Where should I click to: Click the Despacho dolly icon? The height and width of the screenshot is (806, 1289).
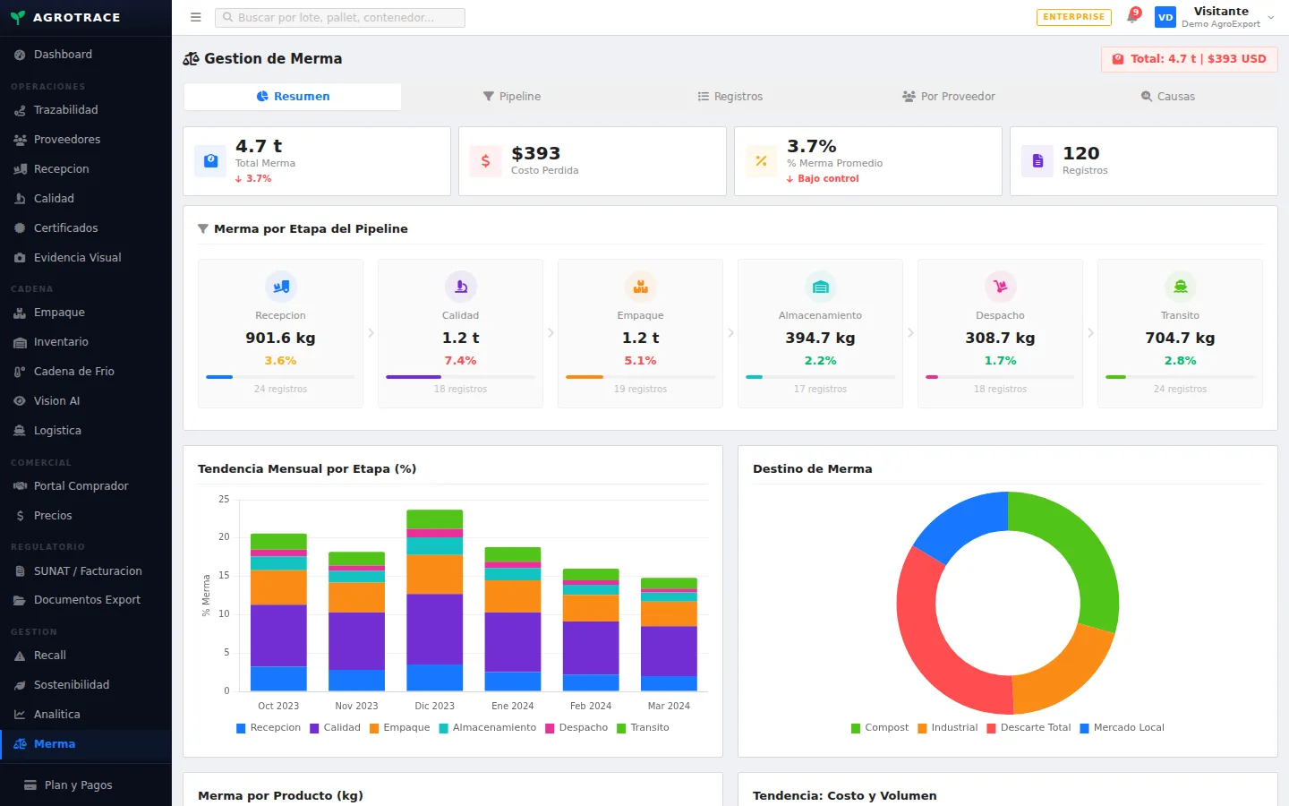(1001, 287)
